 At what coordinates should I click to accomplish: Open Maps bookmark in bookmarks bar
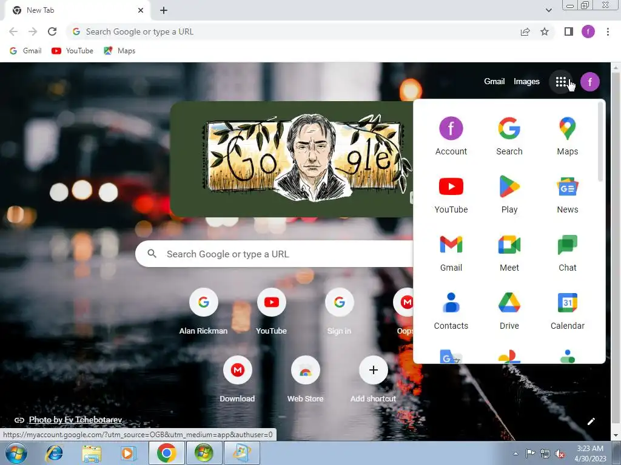click(119, 51)
